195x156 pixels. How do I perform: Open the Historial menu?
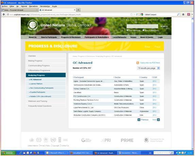pos(24,6)
